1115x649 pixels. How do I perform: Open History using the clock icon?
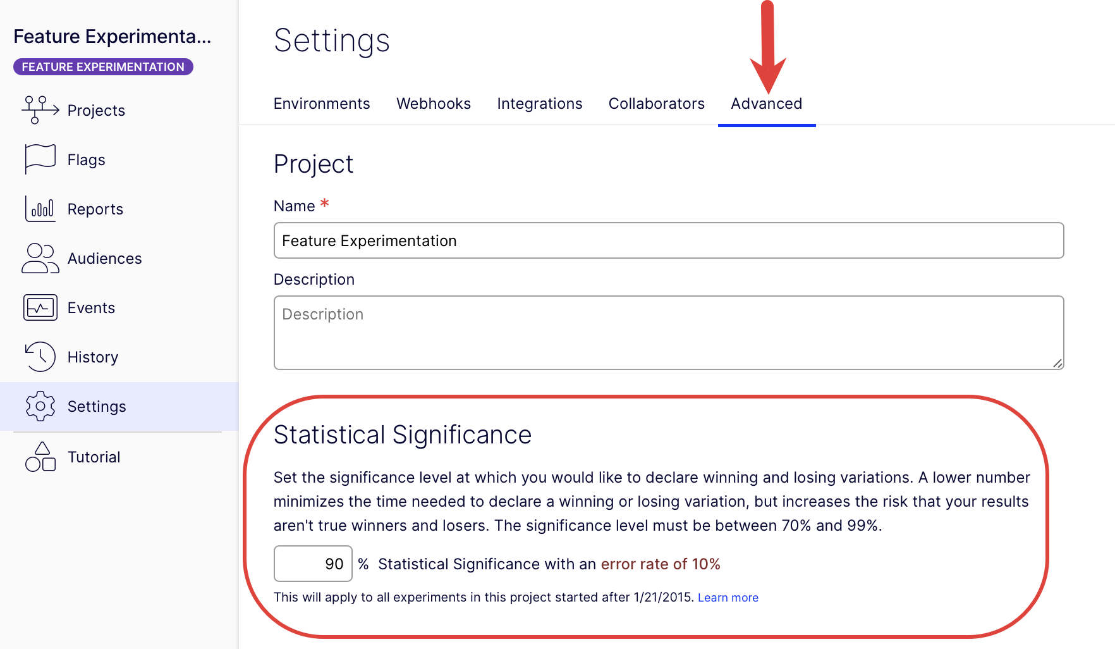(x=40, y=357)
